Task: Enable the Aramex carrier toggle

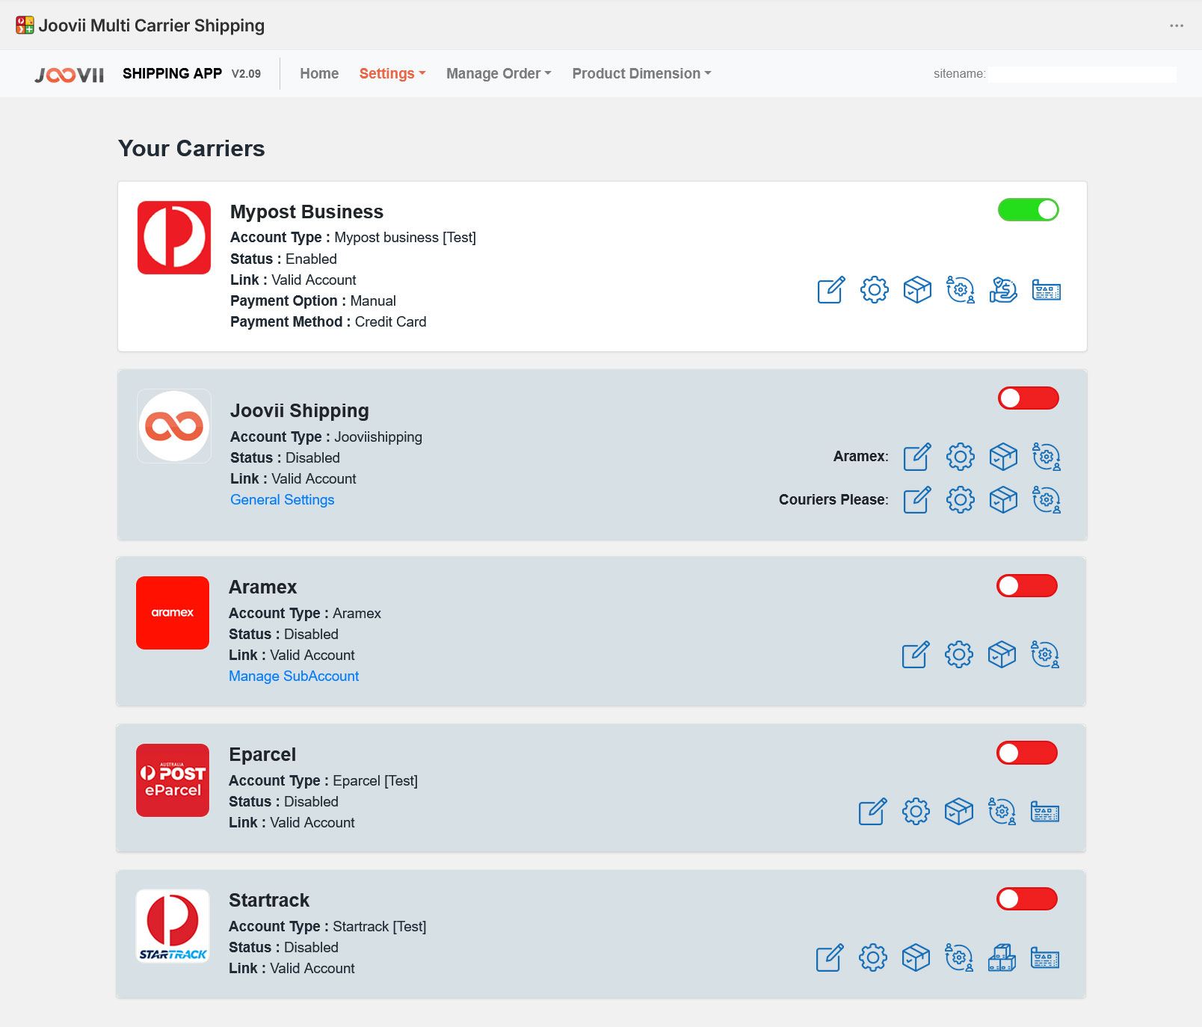Action: click(x=1027, y=586)
